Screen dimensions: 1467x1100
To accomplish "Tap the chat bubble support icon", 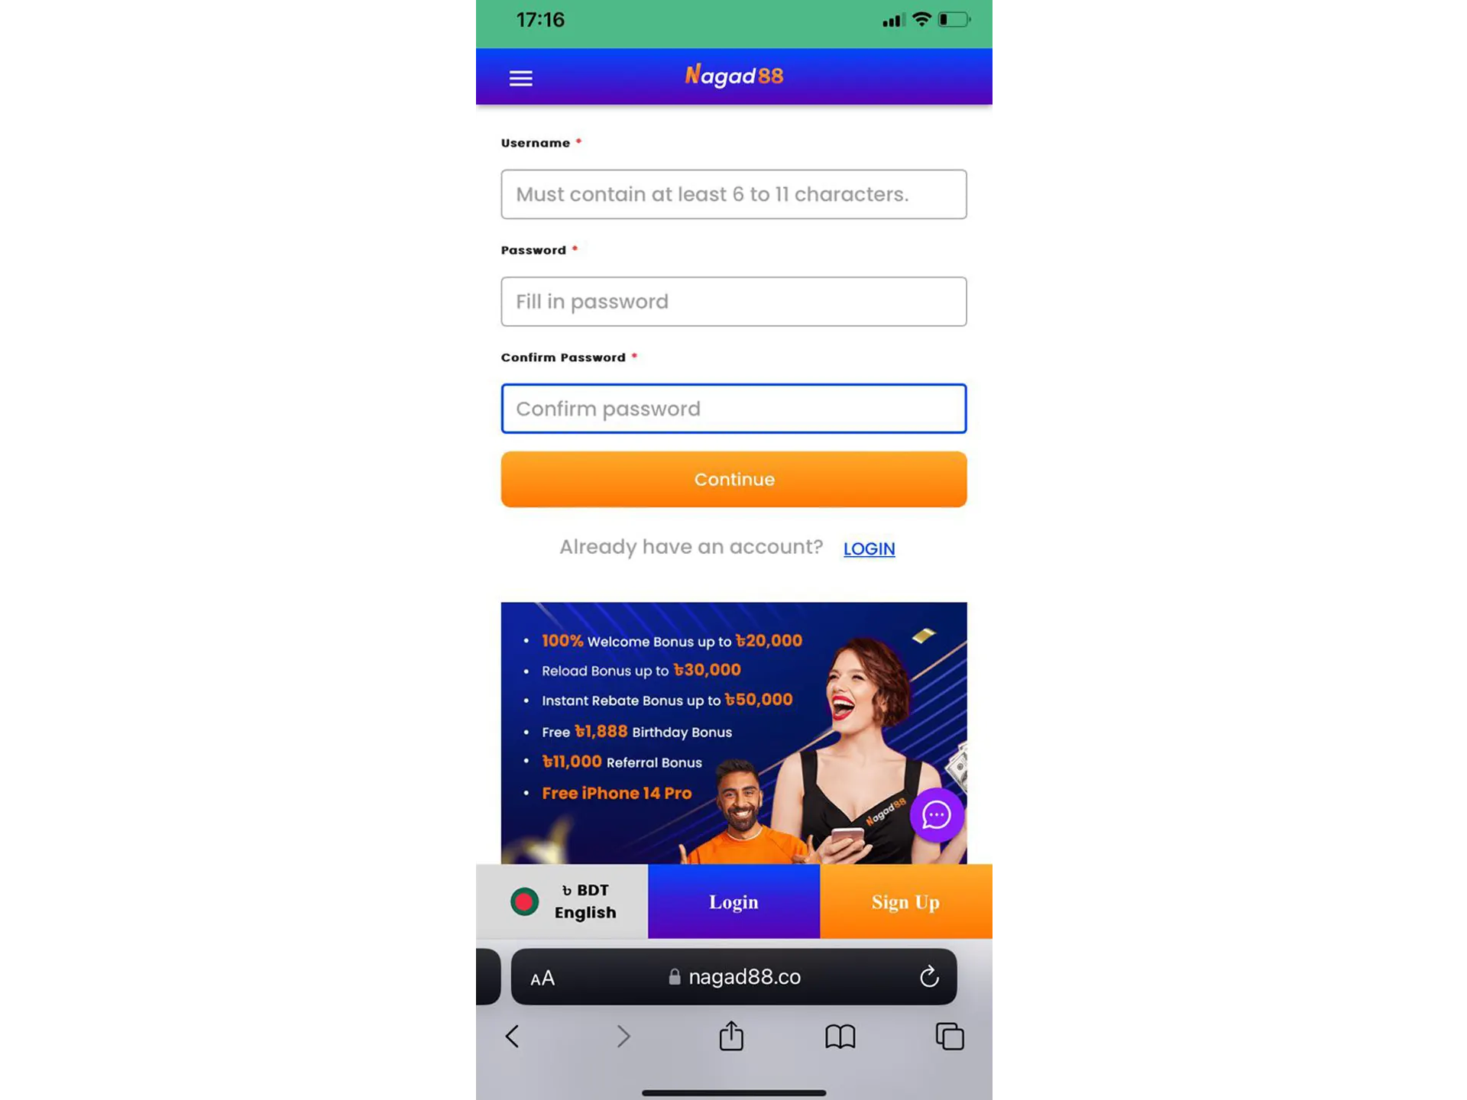I will point(936,814).
